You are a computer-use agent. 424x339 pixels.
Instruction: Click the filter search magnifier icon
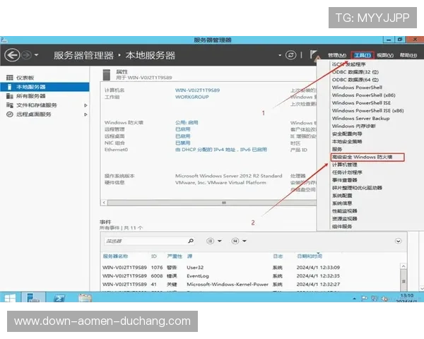coord(191,241)
